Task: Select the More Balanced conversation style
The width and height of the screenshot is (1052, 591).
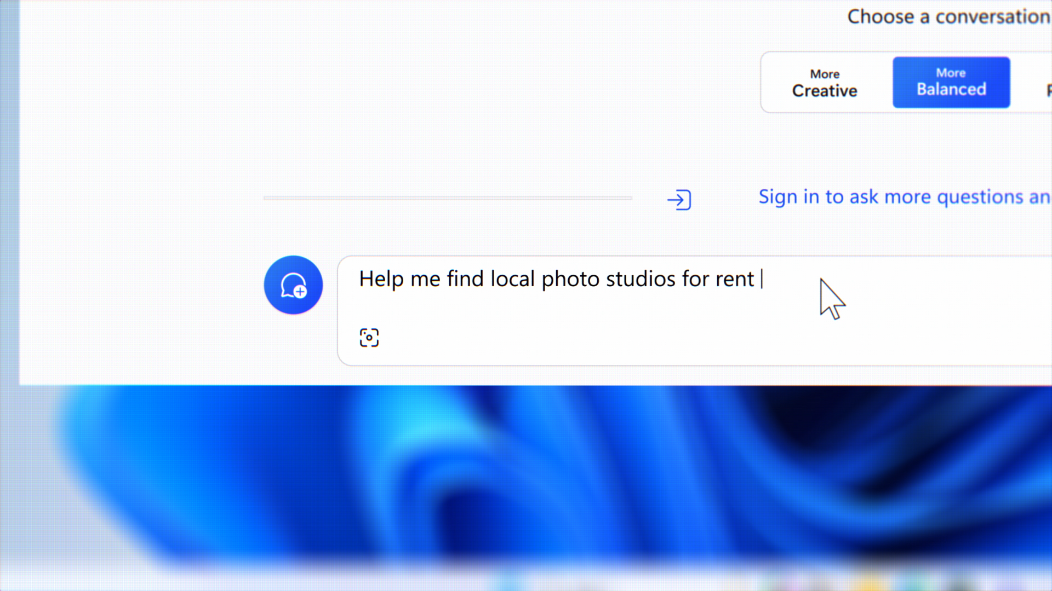Action: [x=951, y=83]
